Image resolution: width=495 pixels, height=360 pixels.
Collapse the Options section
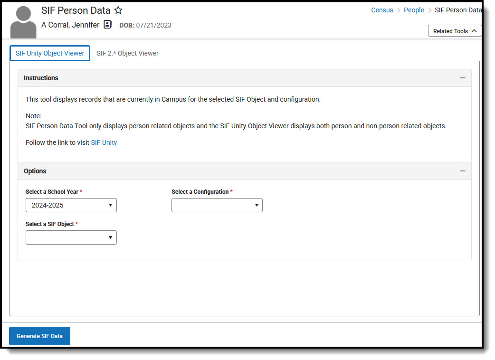coord(462,171)
